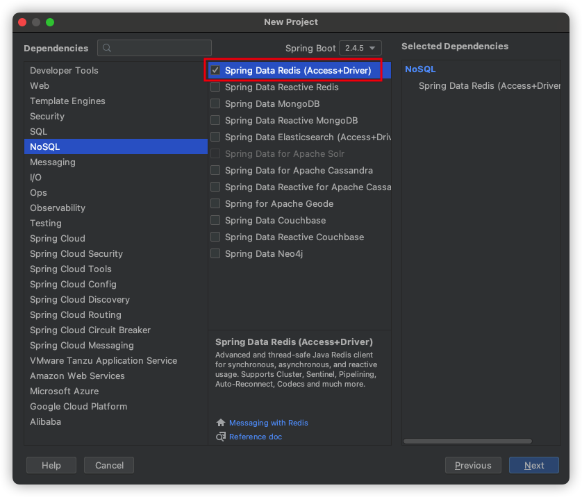Choose Spring Cloud Routing category
Viewport: 582px width, 497px height.
116,314
